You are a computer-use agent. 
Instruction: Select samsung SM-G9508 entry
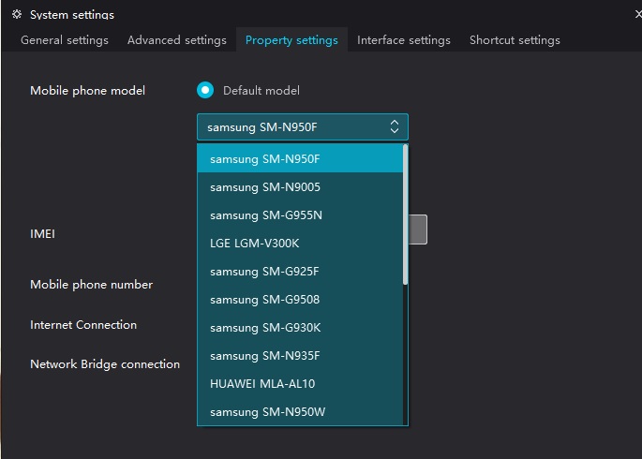tap(300, 300)
